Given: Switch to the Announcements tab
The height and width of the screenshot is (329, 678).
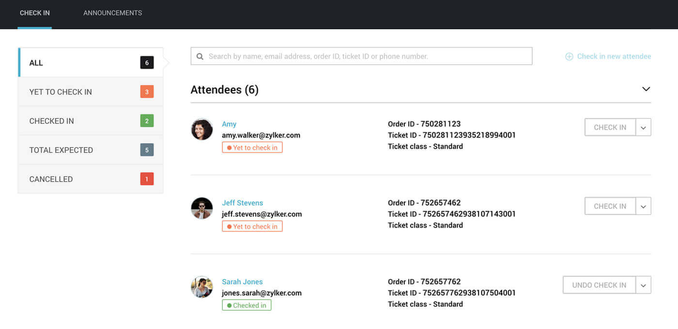Looking at the screenshot, I should (112, 13).
